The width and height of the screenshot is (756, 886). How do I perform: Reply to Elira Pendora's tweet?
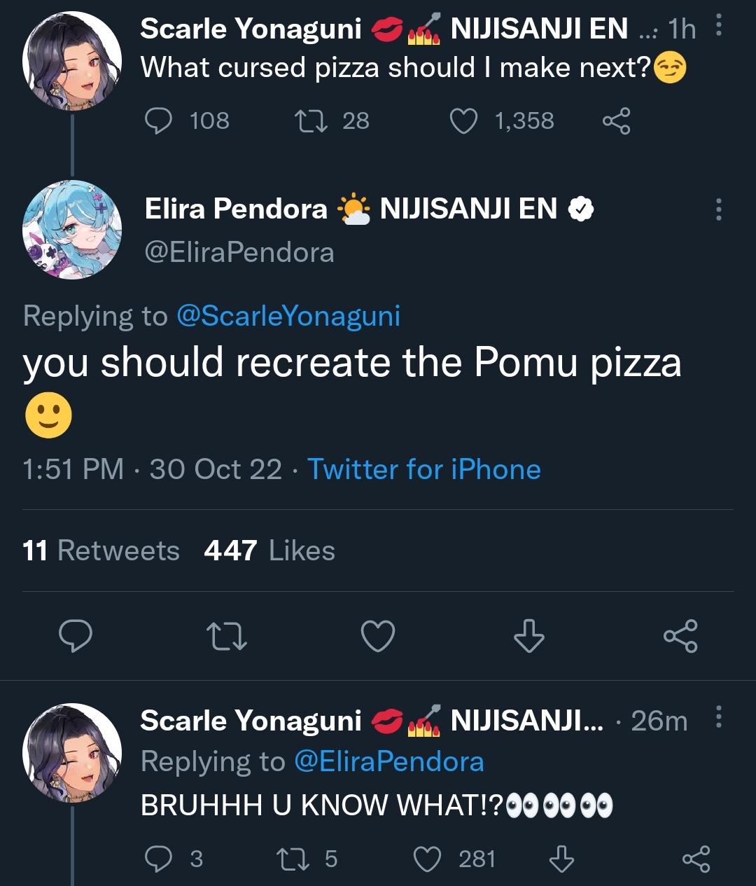pos(75,636)
